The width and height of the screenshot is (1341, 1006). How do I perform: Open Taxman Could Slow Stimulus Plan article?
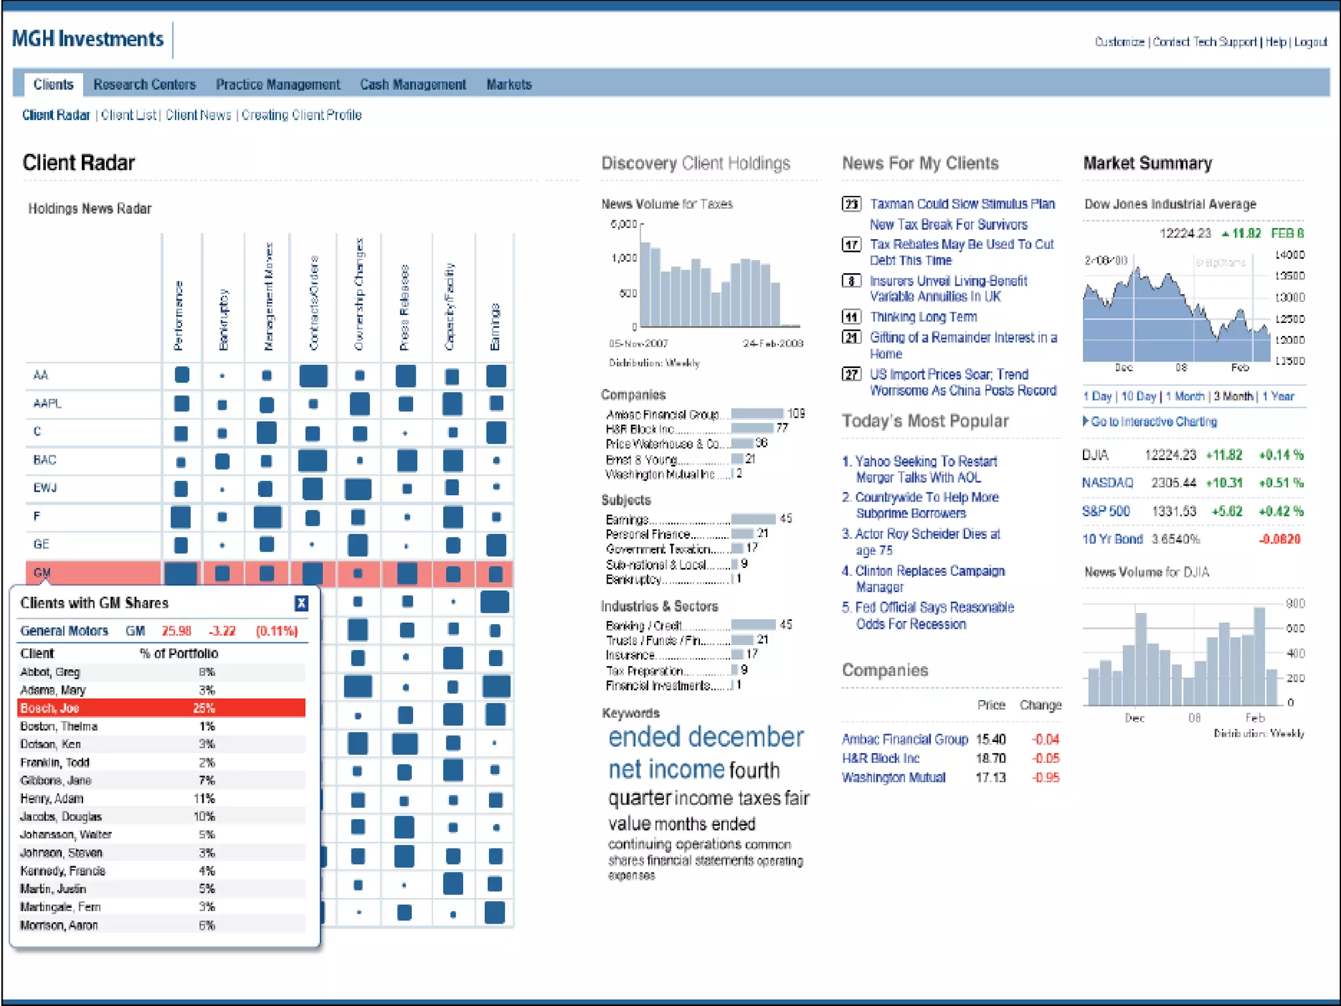click(x=962, y=204)
